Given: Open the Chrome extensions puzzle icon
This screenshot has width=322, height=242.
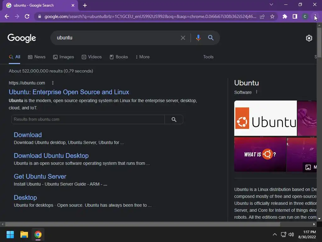Looking at the screenshot, I should (x=285, y=16).
